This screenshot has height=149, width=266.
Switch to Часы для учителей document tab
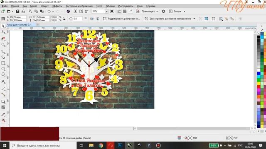click(19, 25)
